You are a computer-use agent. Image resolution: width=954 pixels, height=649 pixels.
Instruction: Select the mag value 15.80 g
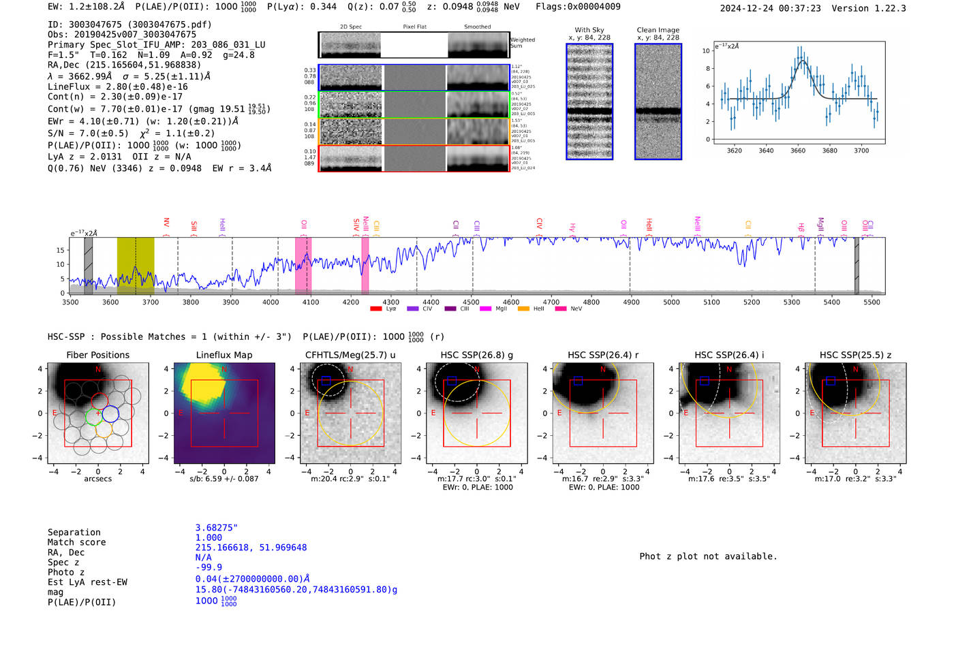pyautogui.click(x=296, y=590)
